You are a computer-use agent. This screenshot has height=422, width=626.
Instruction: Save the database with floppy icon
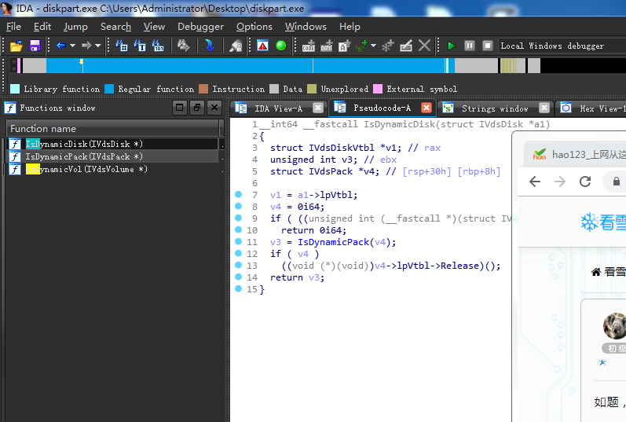pyautogui.click(x=35, y=46)
